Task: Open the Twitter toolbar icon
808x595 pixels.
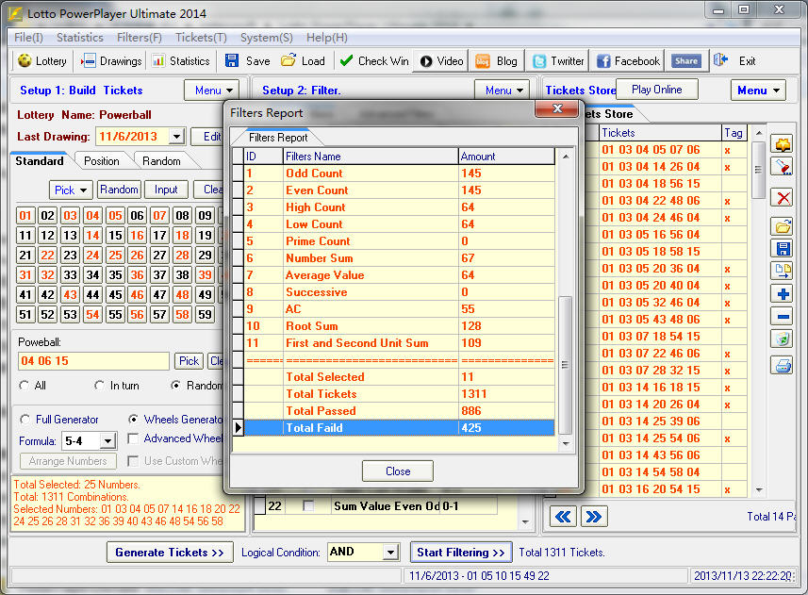Action: 539,61
